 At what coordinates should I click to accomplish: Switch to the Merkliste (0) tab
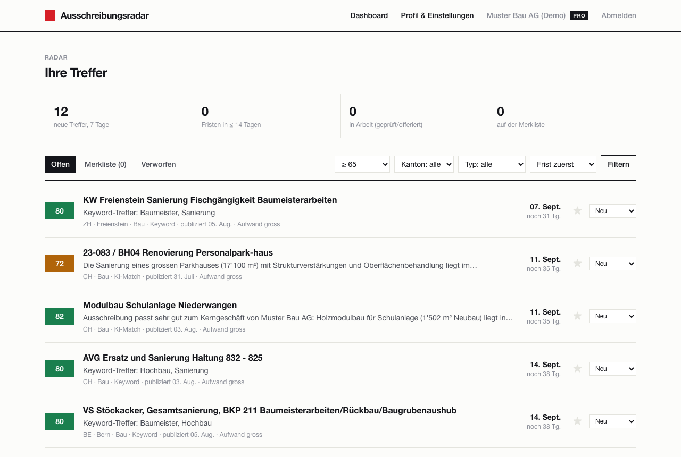[x=105, y=164]
